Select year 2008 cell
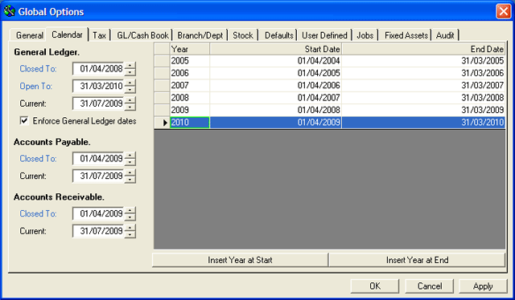The image size is (515, 300). click(190, 98)
